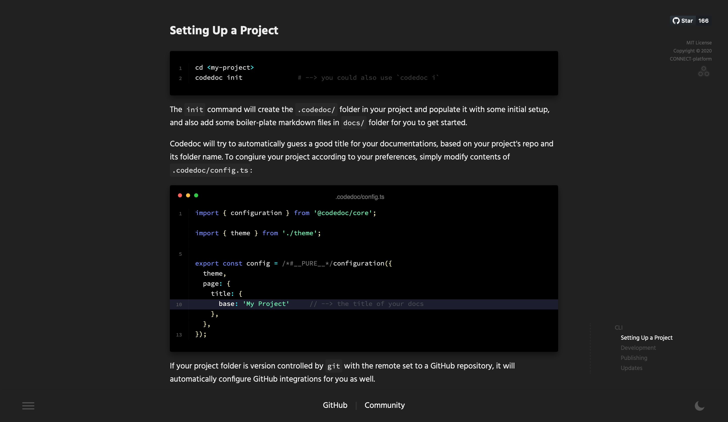
Task: Click the yellow dot on config.ts window
Action: pos(188,195)
